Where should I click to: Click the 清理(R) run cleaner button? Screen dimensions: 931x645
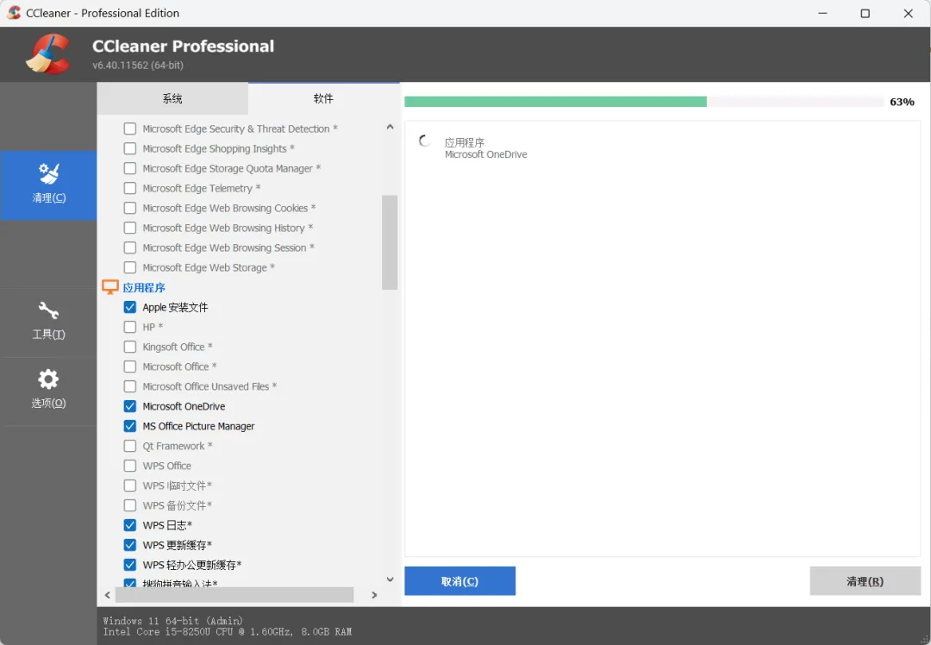point(865,581)
